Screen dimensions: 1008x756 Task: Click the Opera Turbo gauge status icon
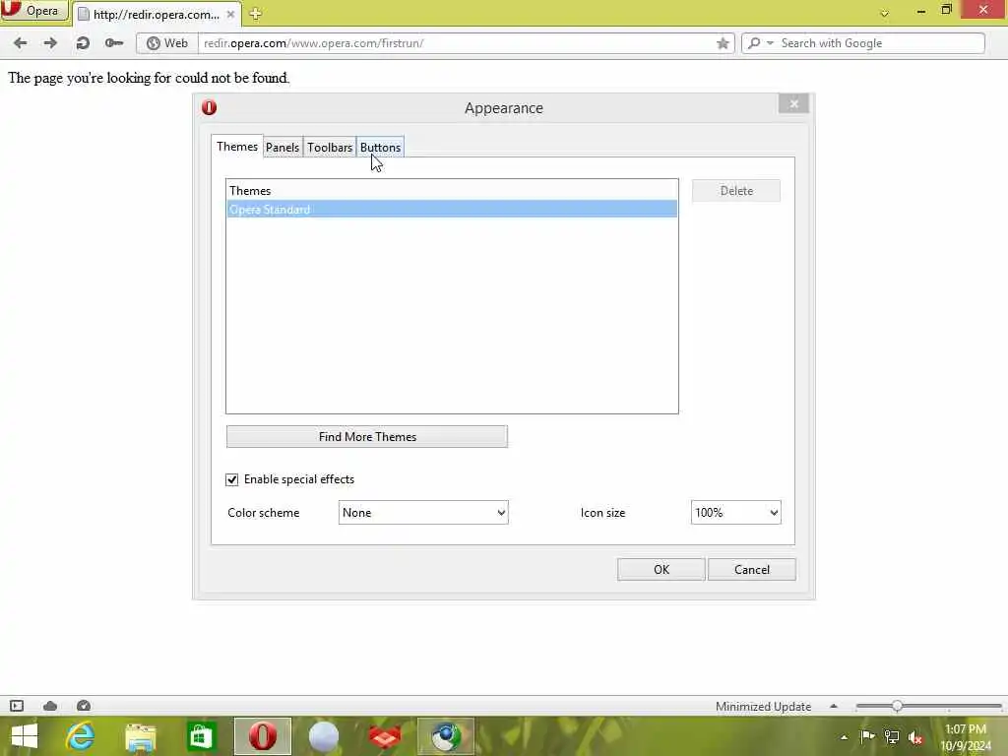(x=84, y=706)
